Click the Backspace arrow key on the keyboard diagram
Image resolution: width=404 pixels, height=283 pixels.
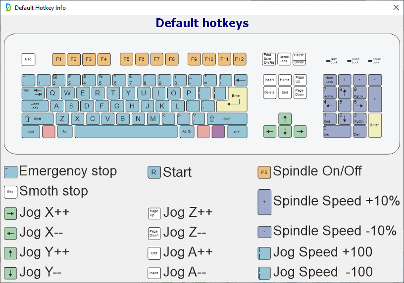(x=241, y=80)
